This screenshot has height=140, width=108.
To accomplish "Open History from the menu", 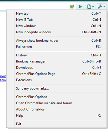I will coord(60,55).
